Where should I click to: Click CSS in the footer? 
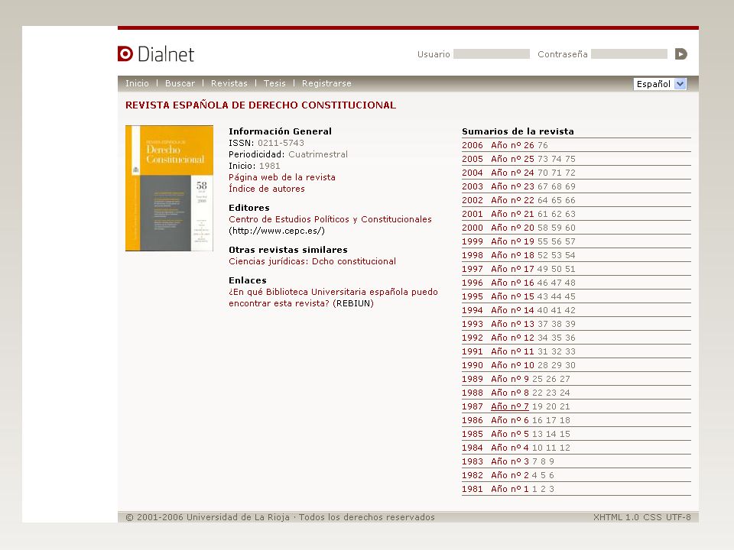point(652,517)
